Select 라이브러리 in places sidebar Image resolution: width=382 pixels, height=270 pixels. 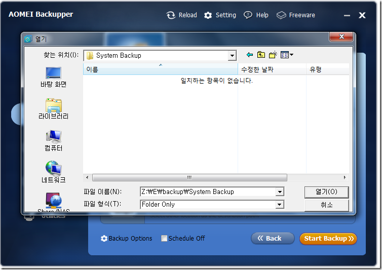(53, 109)
